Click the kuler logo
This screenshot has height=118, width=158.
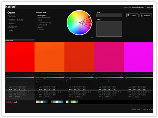tap(11, 7)
